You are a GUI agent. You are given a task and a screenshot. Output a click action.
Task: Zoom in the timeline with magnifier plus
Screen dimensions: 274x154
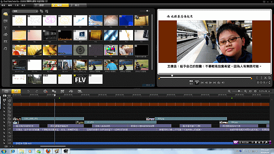click(x=245, y=91)
